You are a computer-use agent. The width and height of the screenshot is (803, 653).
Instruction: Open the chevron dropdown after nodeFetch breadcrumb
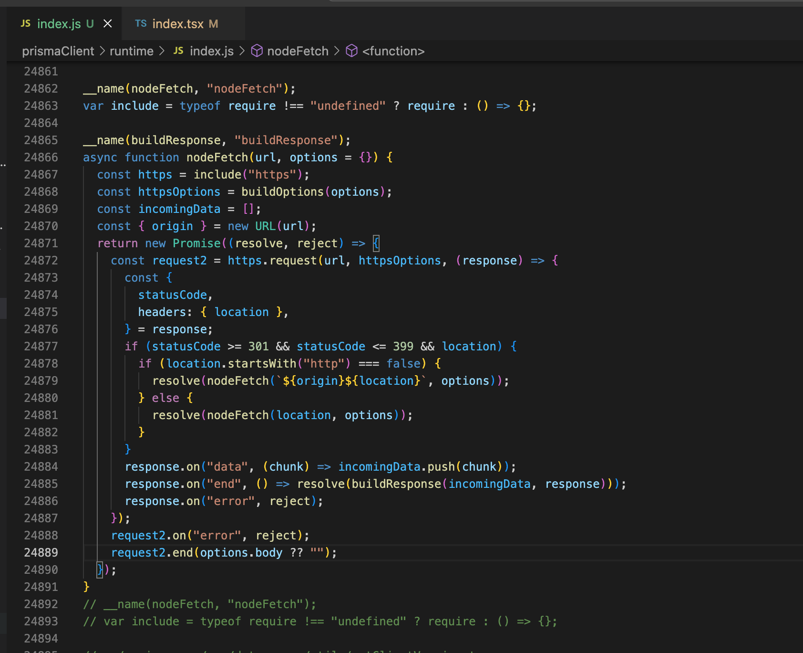point(337,51)
